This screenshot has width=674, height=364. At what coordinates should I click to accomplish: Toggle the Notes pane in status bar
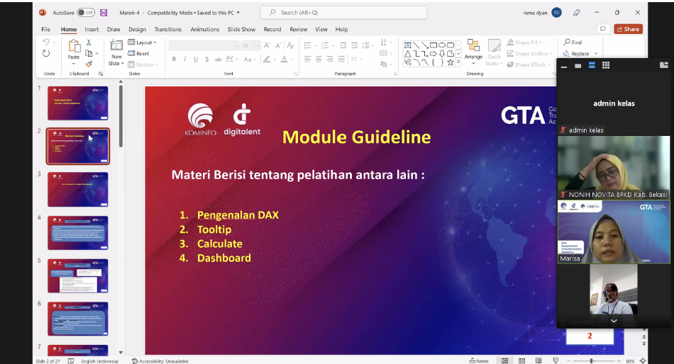(480, 360)
